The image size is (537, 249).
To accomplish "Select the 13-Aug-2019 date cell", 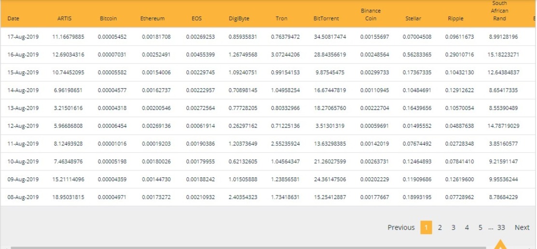I will (x=23, y=108).
